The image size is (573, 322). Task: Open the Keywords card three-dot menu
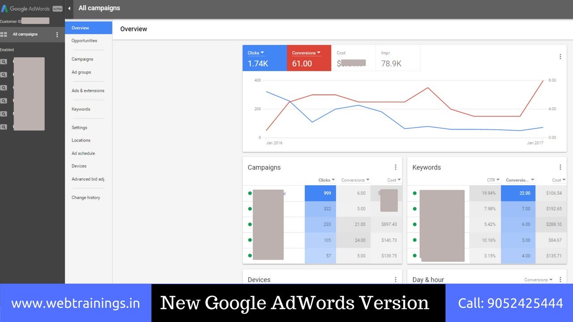pos(560,167)
